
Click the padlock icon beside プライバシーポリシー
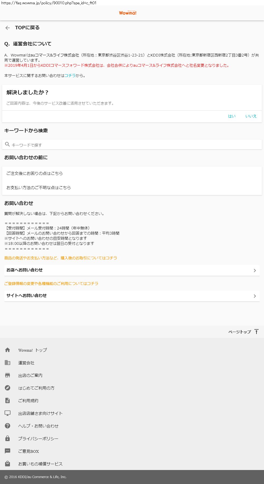(8, 438)
